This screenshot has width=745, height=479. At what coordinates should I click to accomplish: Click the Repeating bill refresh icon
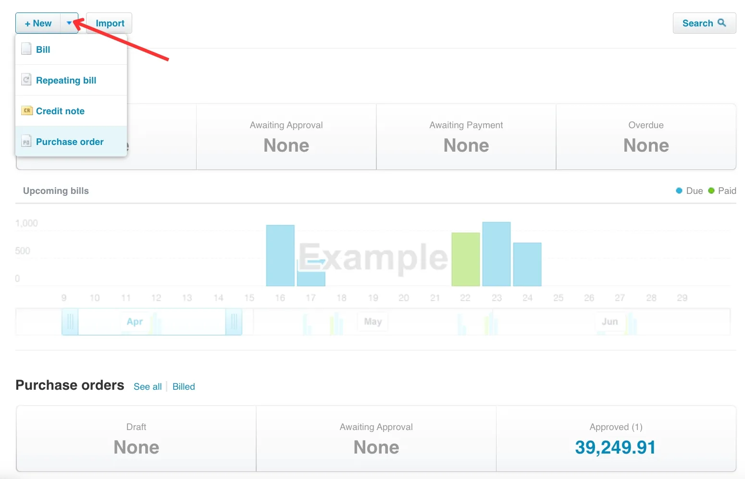26,80
